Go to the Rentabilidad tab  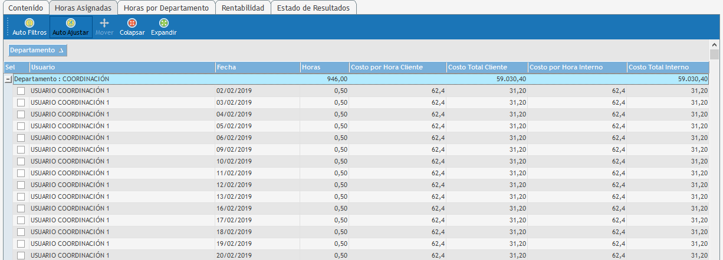(243, 8)
